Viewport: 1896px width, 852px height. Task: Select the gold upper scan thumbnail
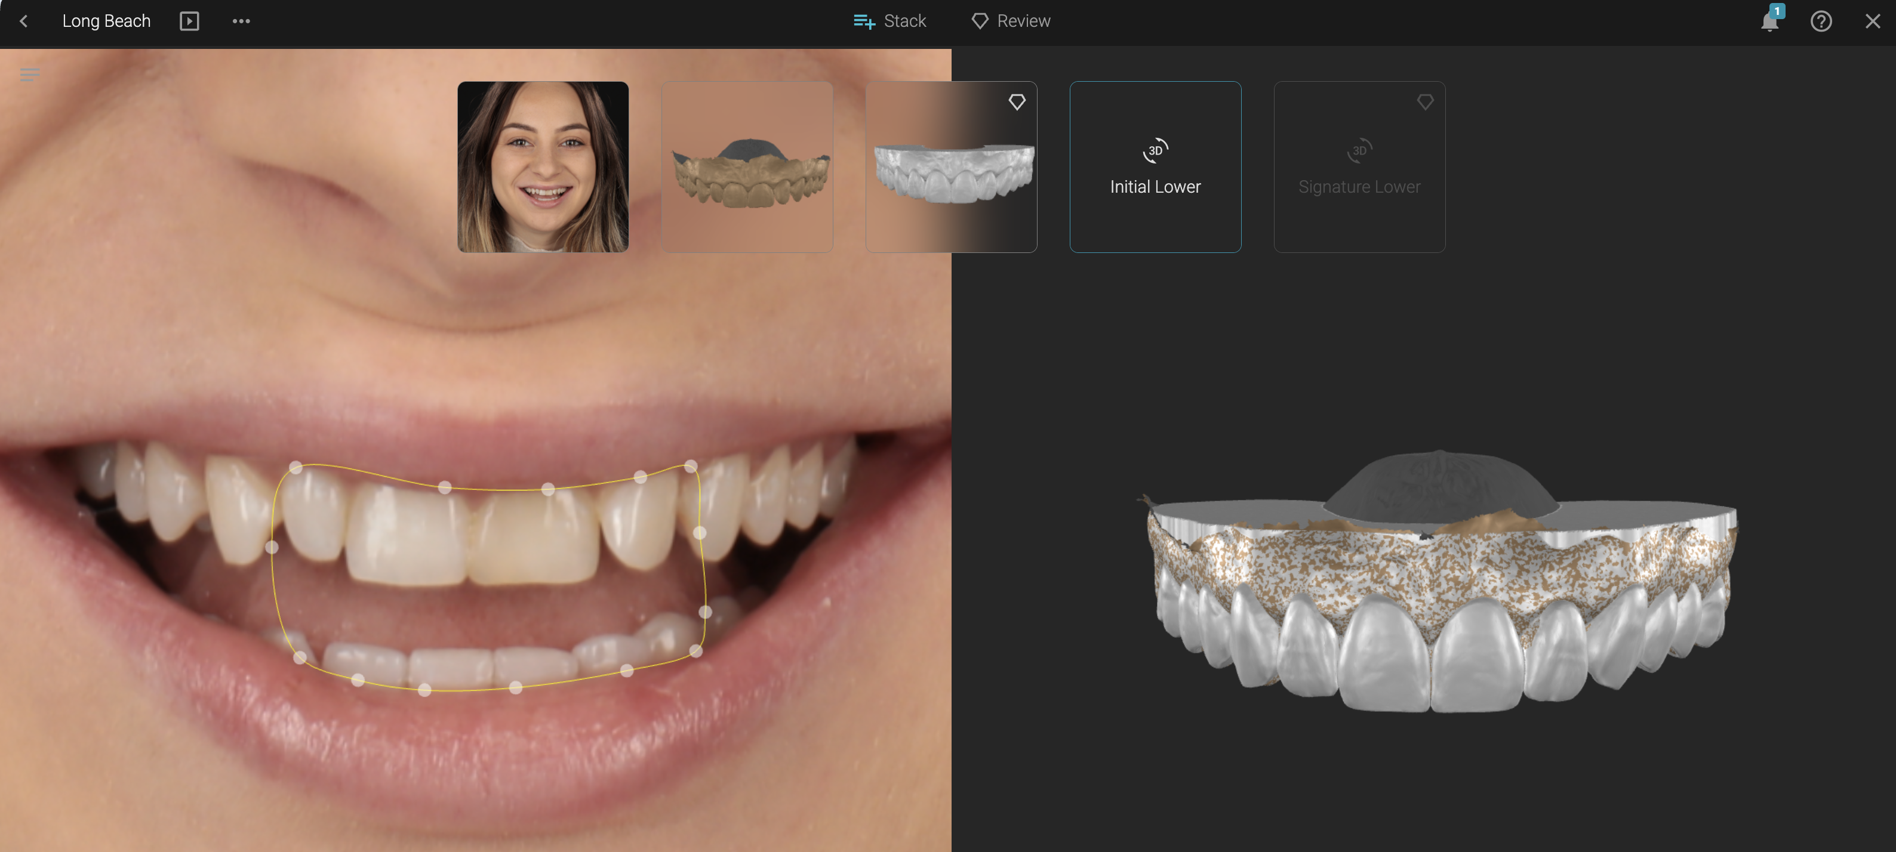(747, 167)
